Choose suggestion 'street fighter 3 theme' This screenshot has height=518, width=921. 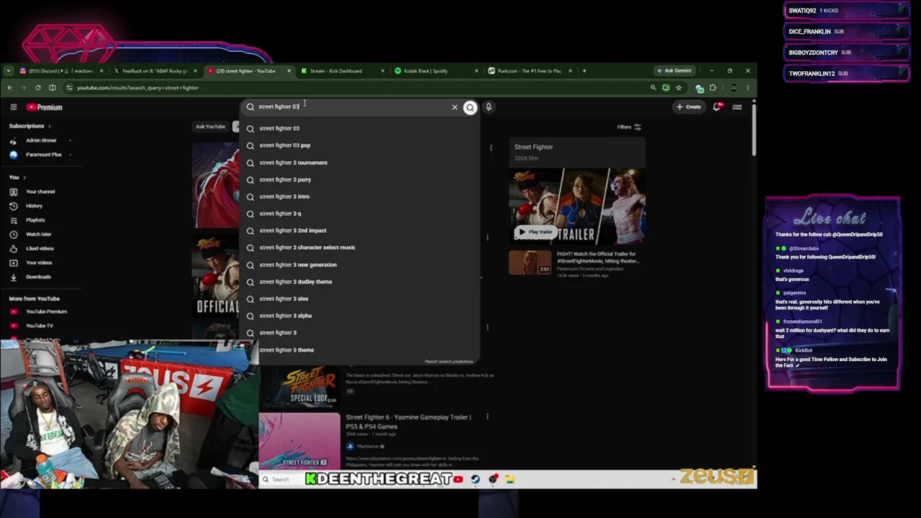pos(360,350)
